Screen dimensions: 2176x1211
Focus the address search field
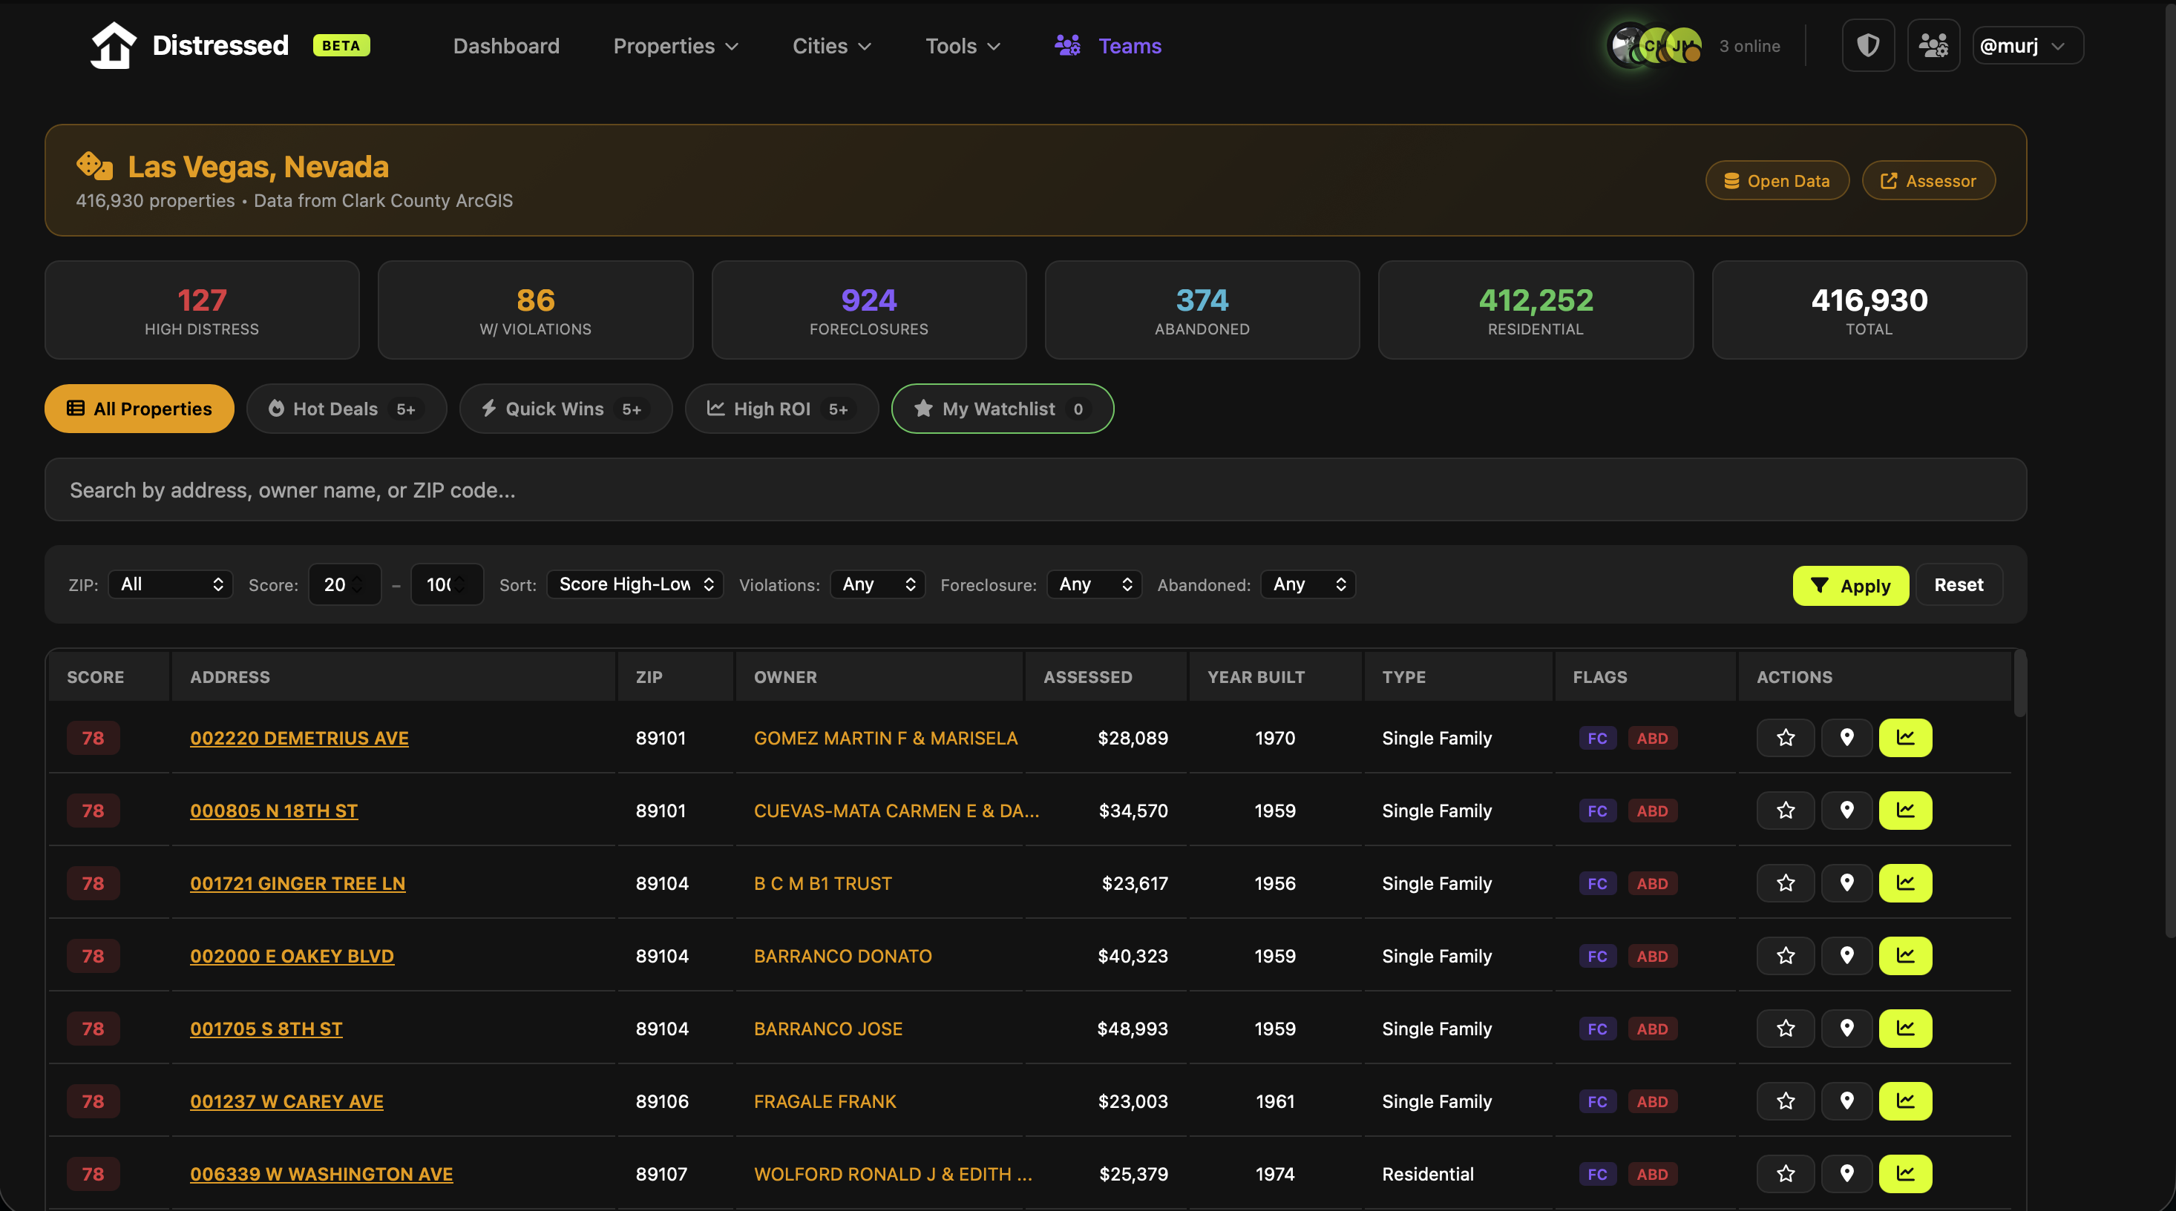click(1035, 489)
